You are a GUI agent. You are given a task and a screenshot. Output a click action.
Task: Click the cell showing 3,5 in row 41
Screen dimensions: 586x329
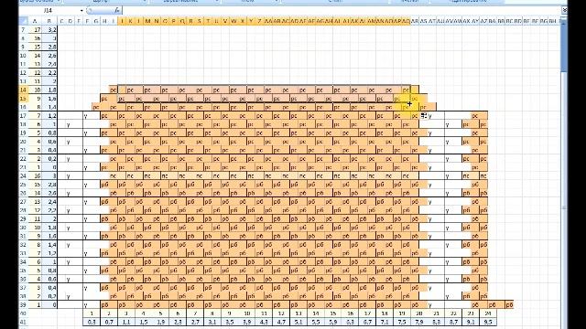pyautogui.click(x=230, y=322)
